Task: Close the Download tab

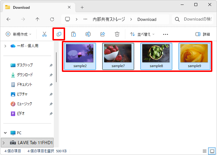Action: coord(69,7)
